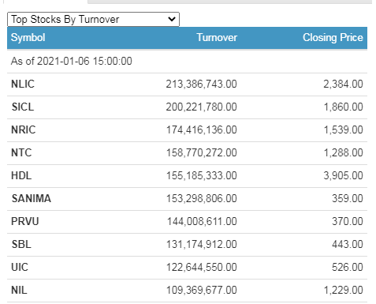Image resolution: width=376 pixels, height=304 pixels.
Task: Open the Top Stocks By Turnover dropdown
Action: pos(93,19)
